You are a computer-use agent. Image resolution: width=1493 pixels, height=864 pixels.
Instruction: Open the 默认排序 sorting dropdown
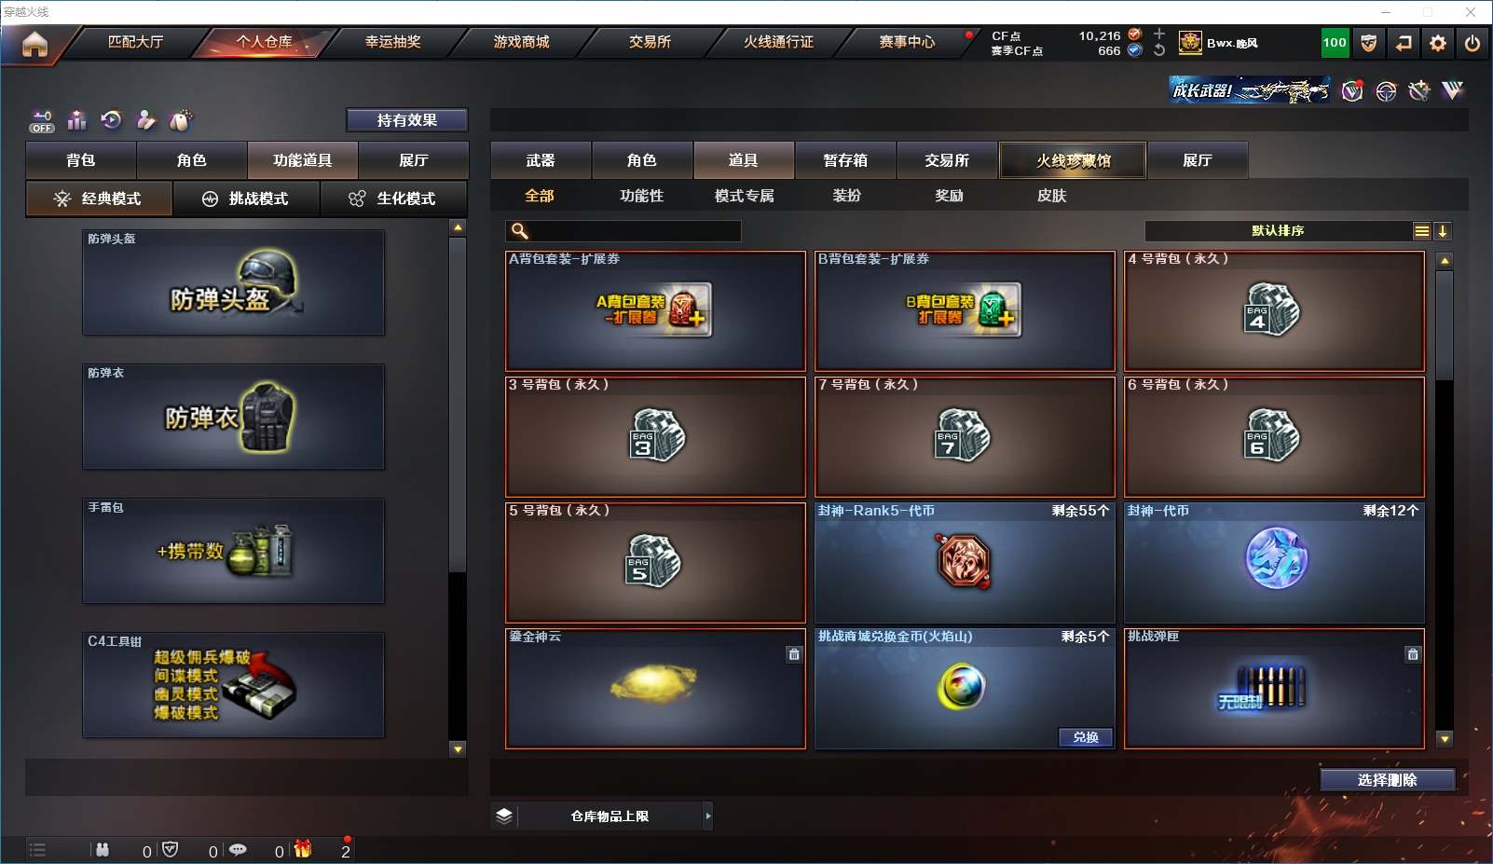[x=1278, y=231]
